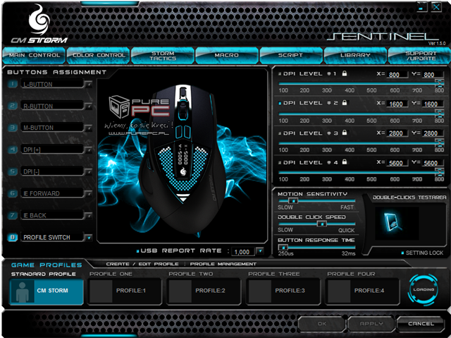The height and width of the screenshot is (338, 451).
Task: Open the L-BUTTON assignment dropdown
Action: [x=89, y=85]
